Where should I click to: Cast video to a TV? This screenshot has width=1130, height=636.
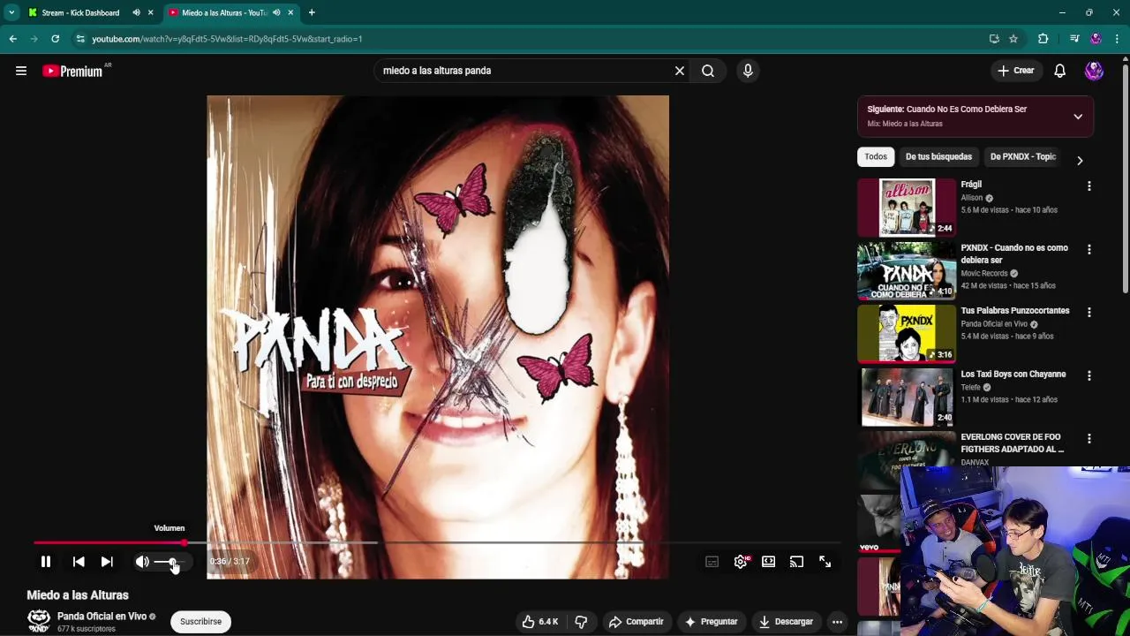[797, 562]
